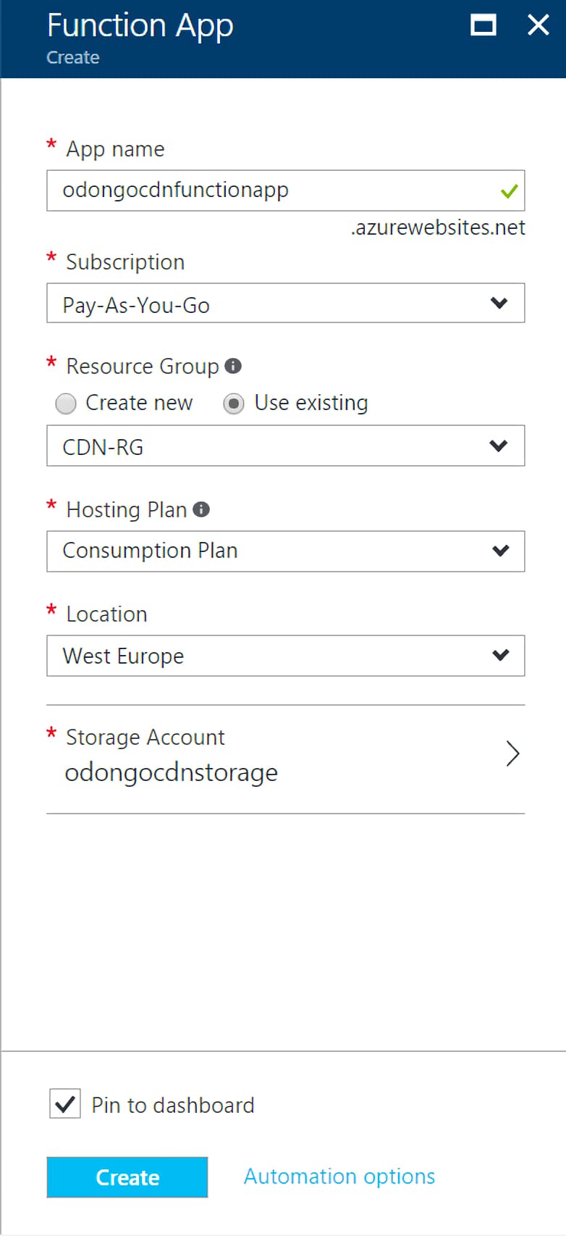Open the West Europe location dropdown
The height and width of the screenshot is (1236, 566).
(x=286, y=655)
